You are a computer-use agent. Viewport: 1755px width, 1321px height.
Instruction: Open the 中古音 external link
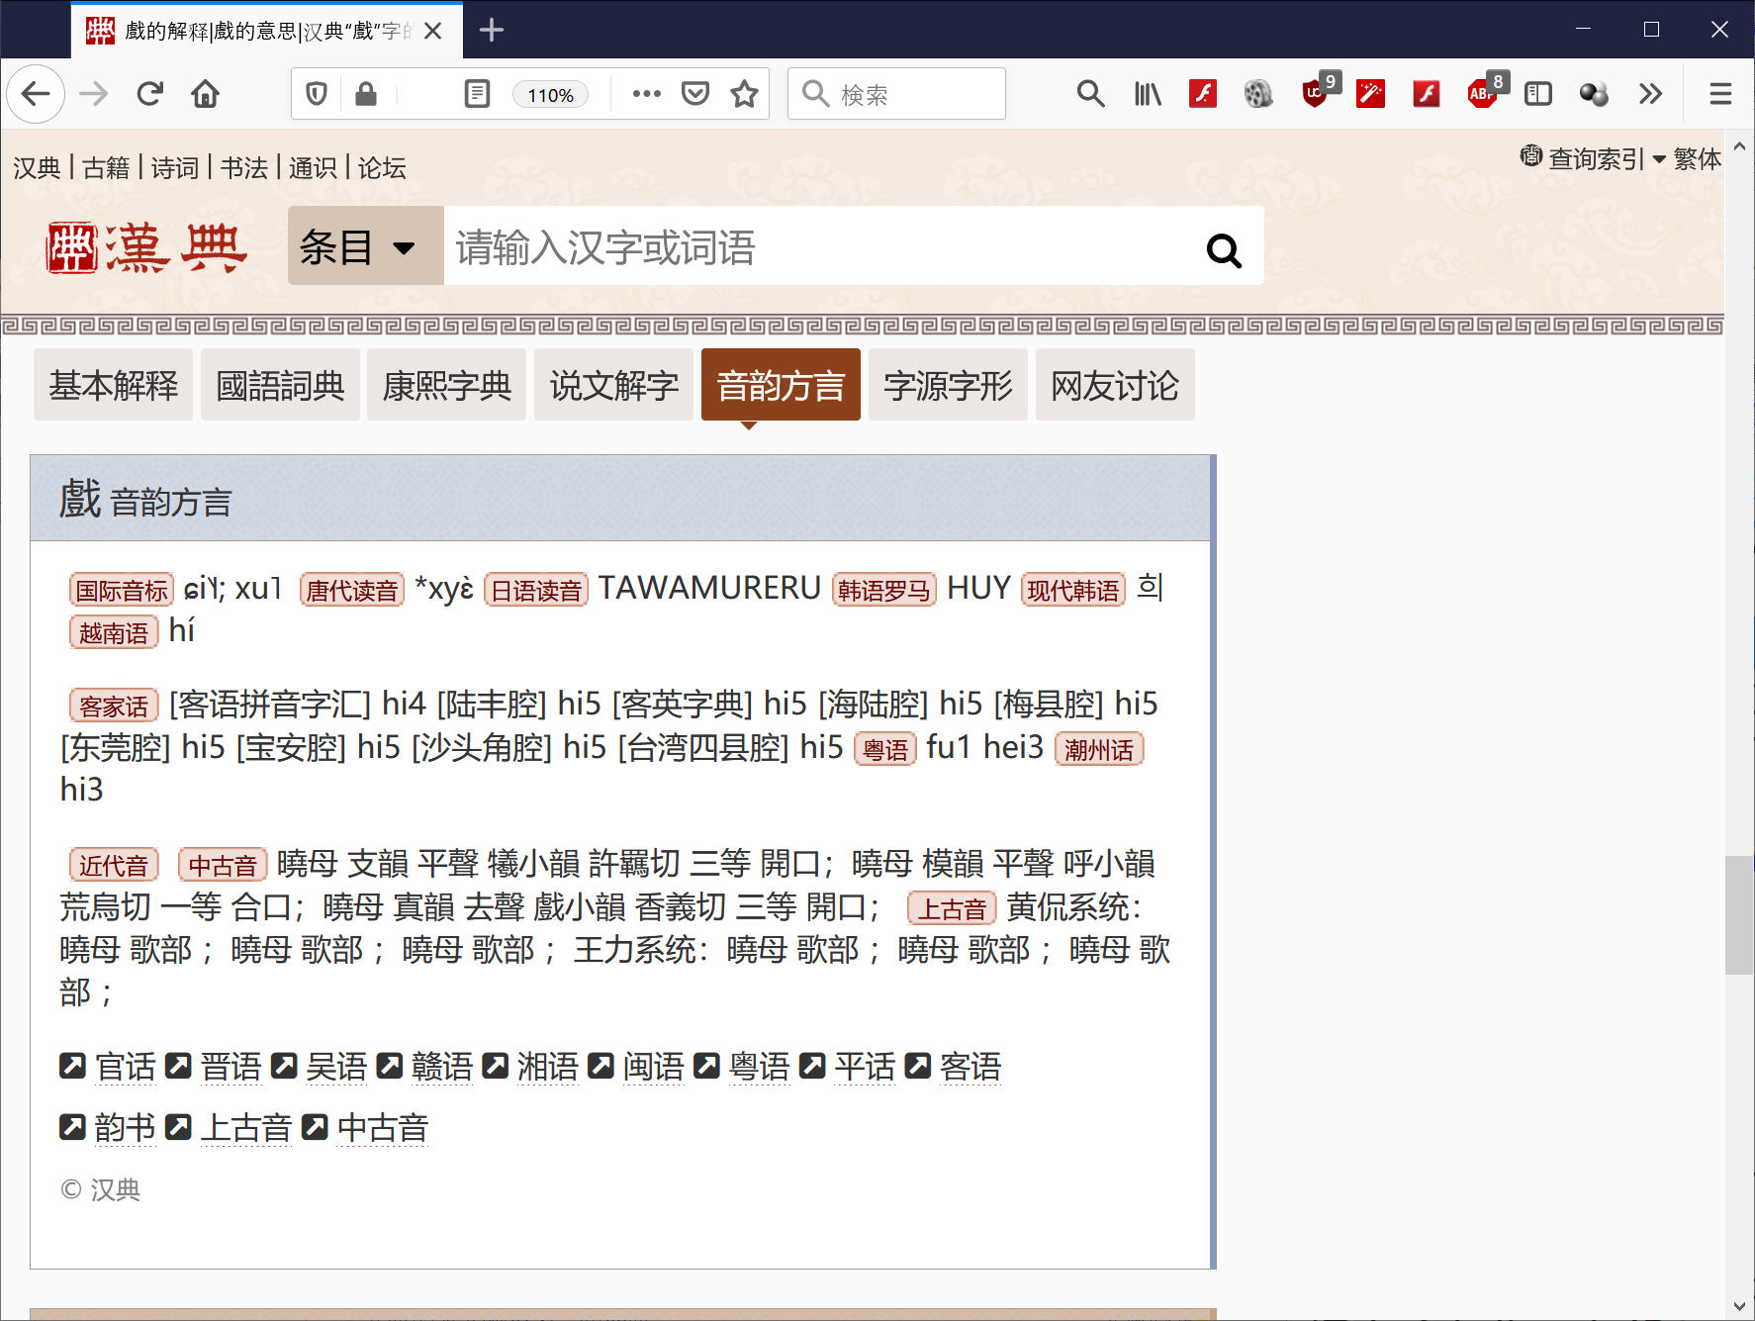(382, 1128)
